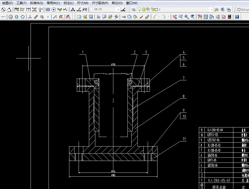The image size is (249, 189).
Task: Open the ByLayer color dropdown
Action: pyautogui.click(x=243, y=10)
